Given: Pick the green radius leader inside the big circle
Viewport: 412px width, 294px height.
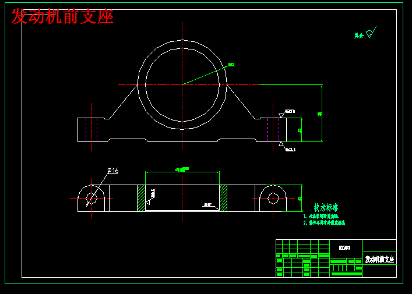Looking at the screenshot, I should tap(205, 76).
